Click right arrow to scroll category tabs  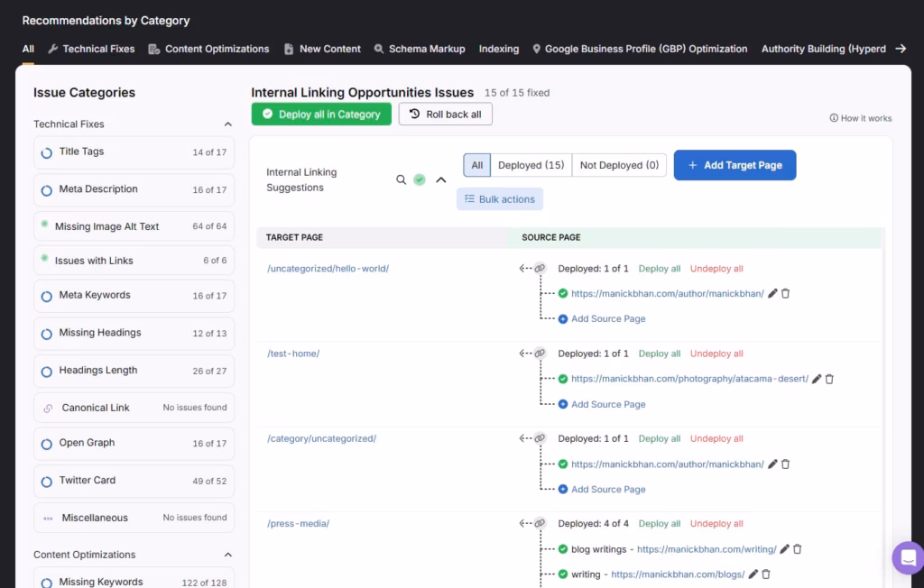point(900,49)
